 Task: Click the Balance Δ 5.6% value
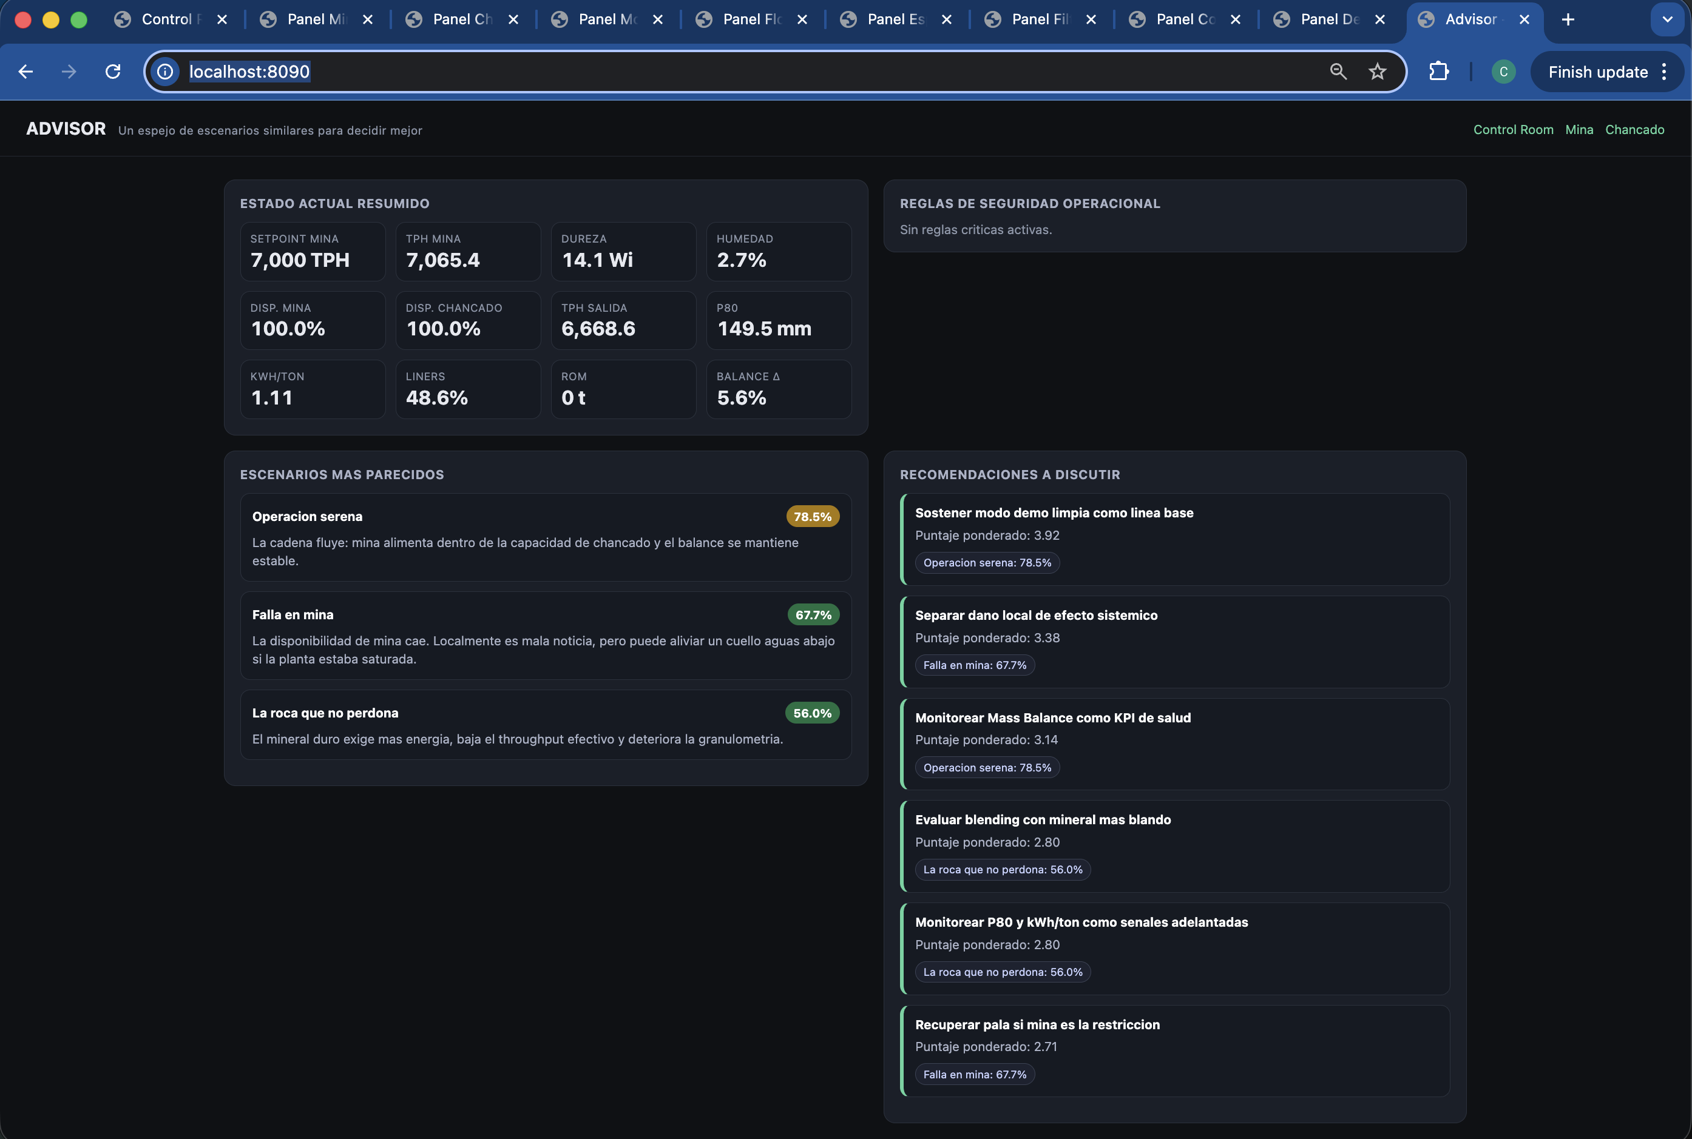pos(742,398)
